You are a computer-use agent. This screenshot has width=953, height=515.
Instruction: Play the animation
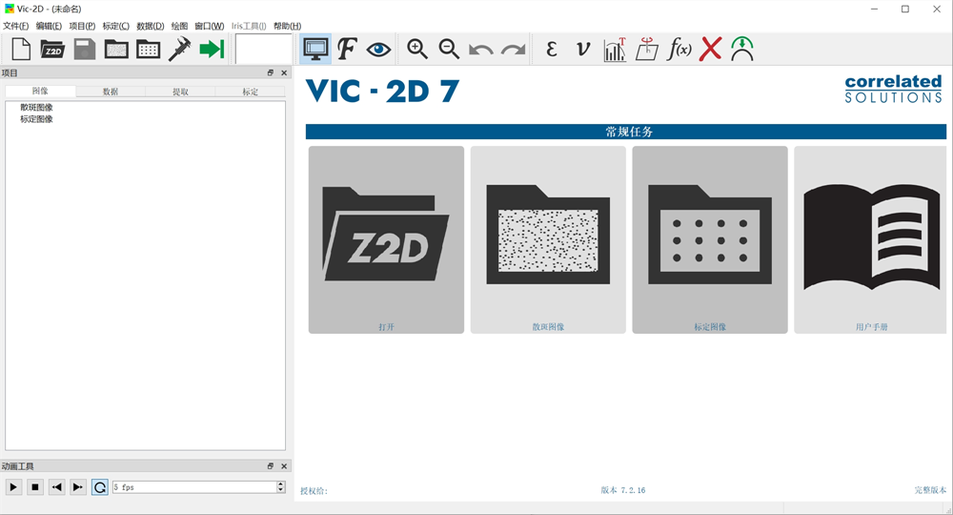13,487
